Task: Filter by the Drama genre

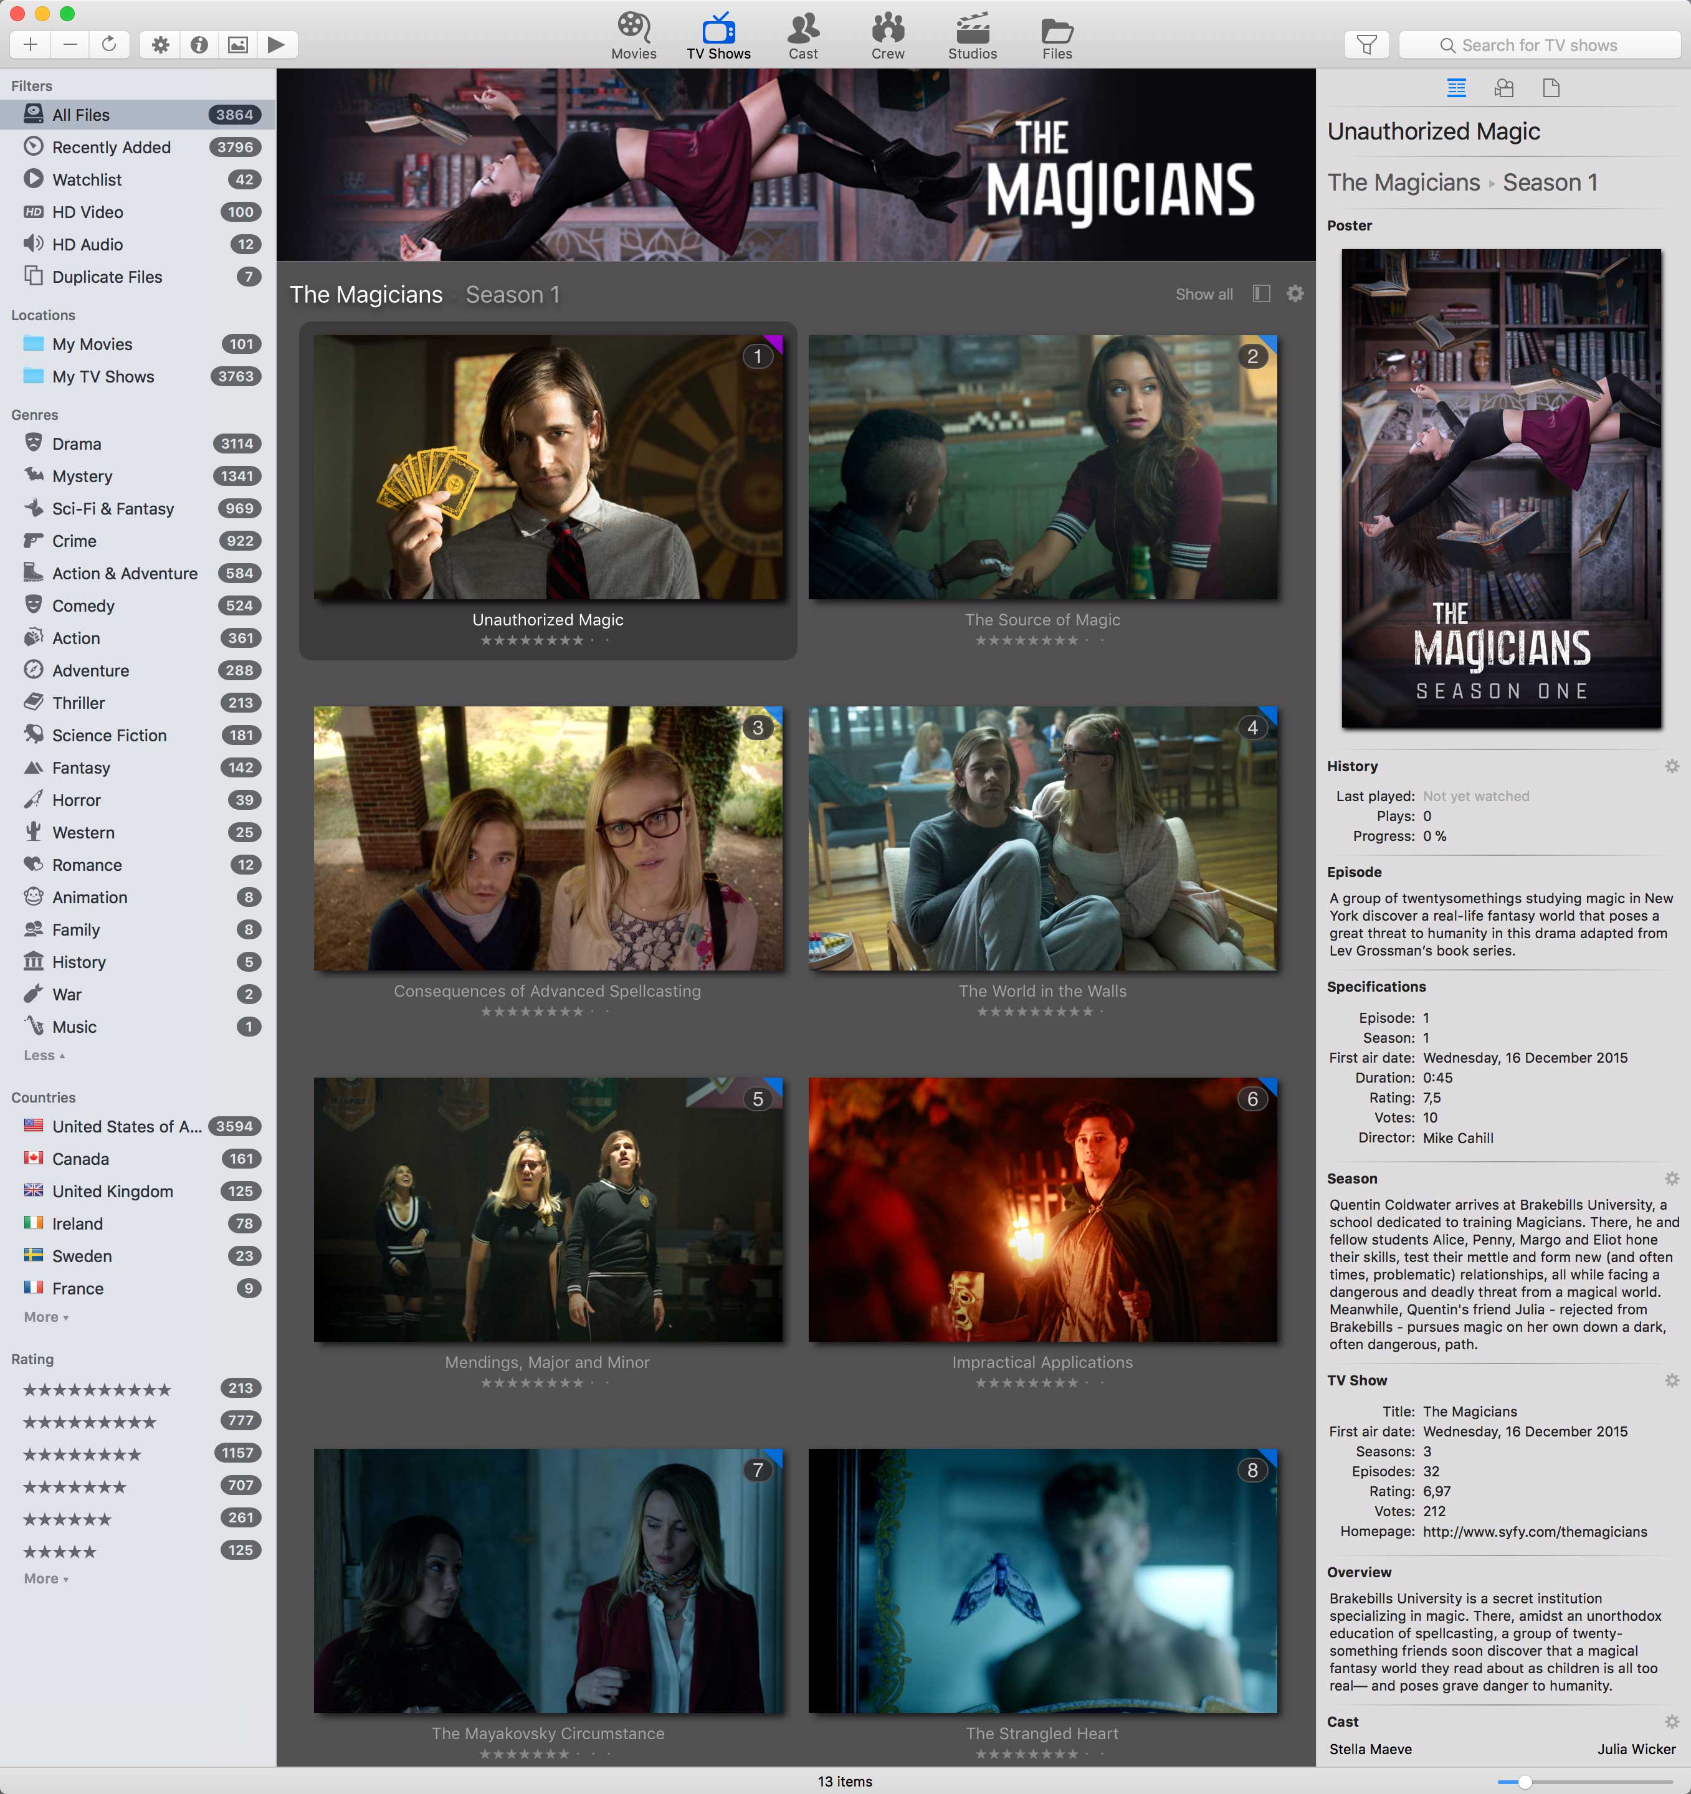Action: click(138, 444)
